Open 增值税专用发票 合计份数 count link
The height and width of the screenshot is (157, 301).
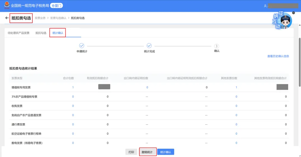[73, 87]
